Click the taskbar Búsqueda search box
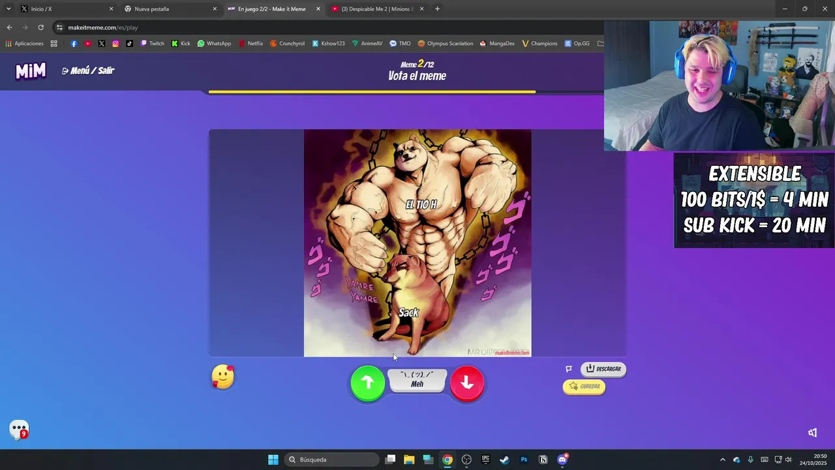The width and height of the screenshot is (835, 470). click(x=332, y=460)
